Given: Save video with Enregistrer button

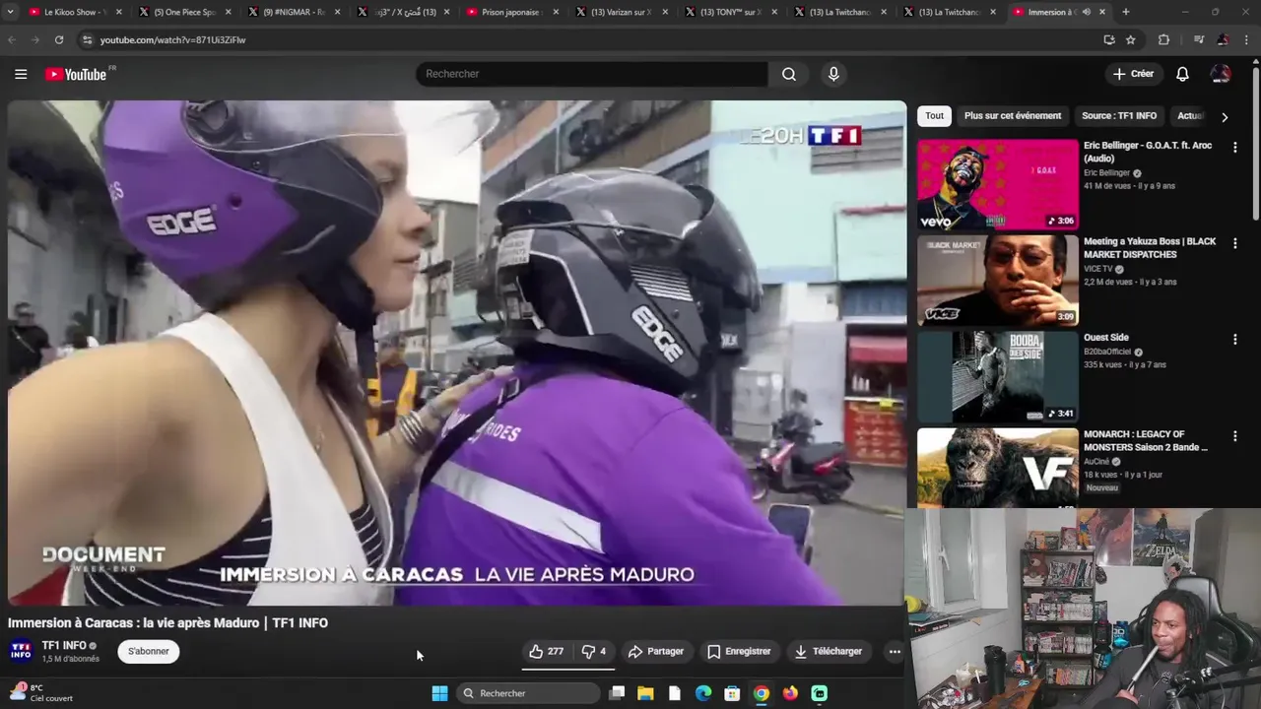Looking at the screenshot, I should pyautogui.click(x=739, y=651).
